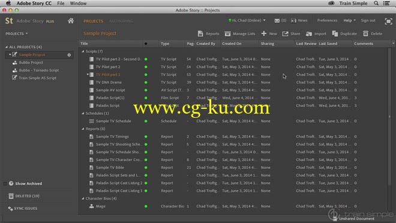The image size is (396, 223).
Task: Collapse the Scripts (7) group
Action: [x=83, y=51]
